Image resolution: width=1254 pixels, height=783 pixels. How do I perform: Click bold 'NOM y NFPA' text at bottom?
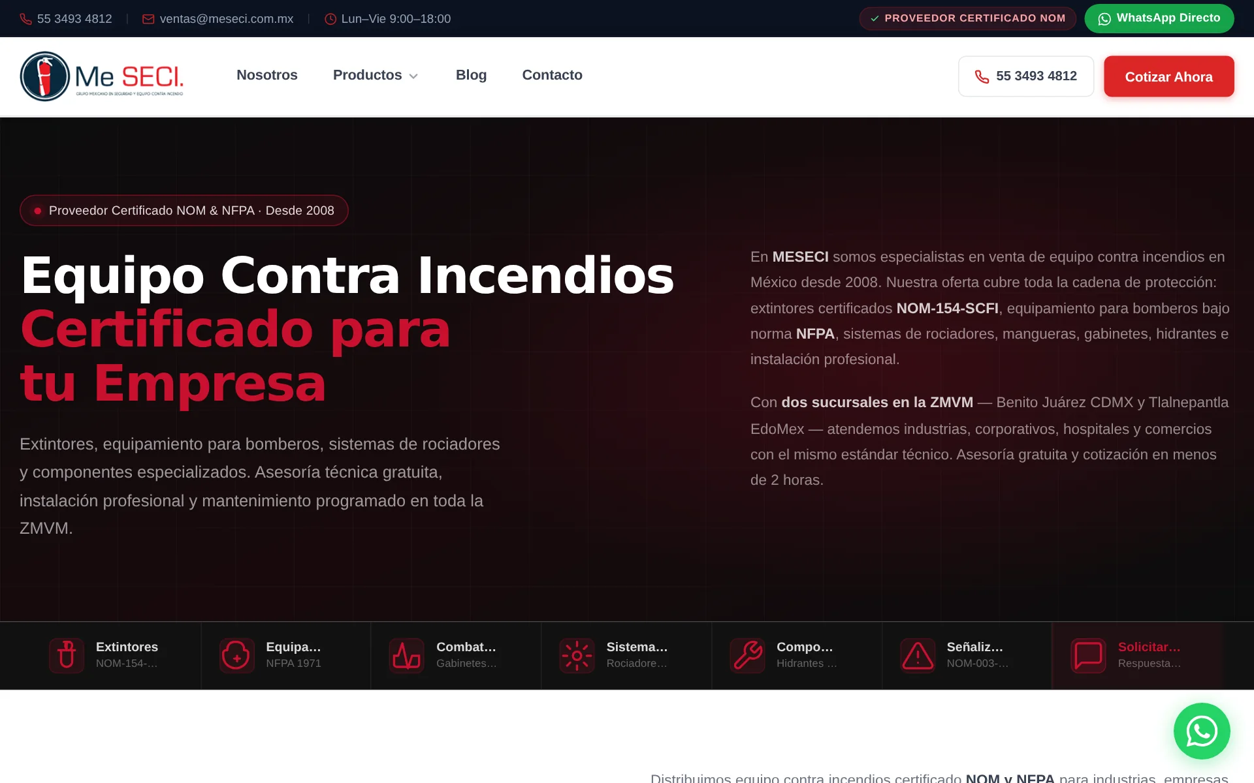1010,777
